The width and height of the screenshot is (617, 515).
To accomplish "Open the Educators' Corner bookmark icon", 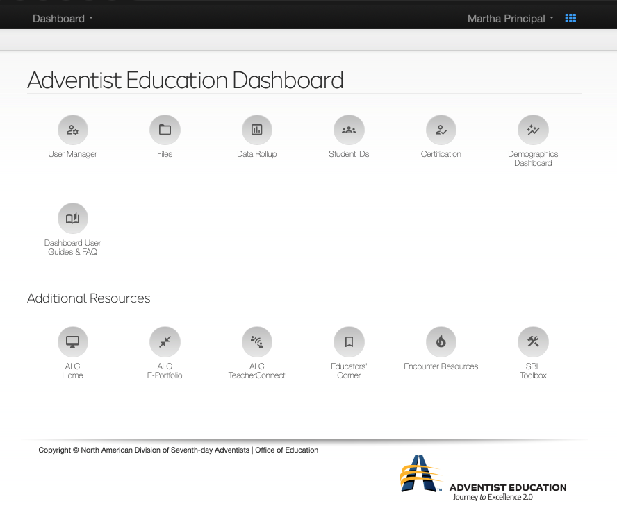I will (x=349, y=341).
